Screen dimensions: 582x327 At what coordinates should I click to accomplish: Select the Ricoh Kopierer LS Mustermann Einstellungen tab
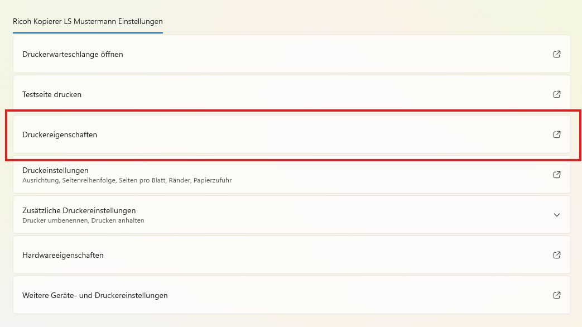[88, 22]
